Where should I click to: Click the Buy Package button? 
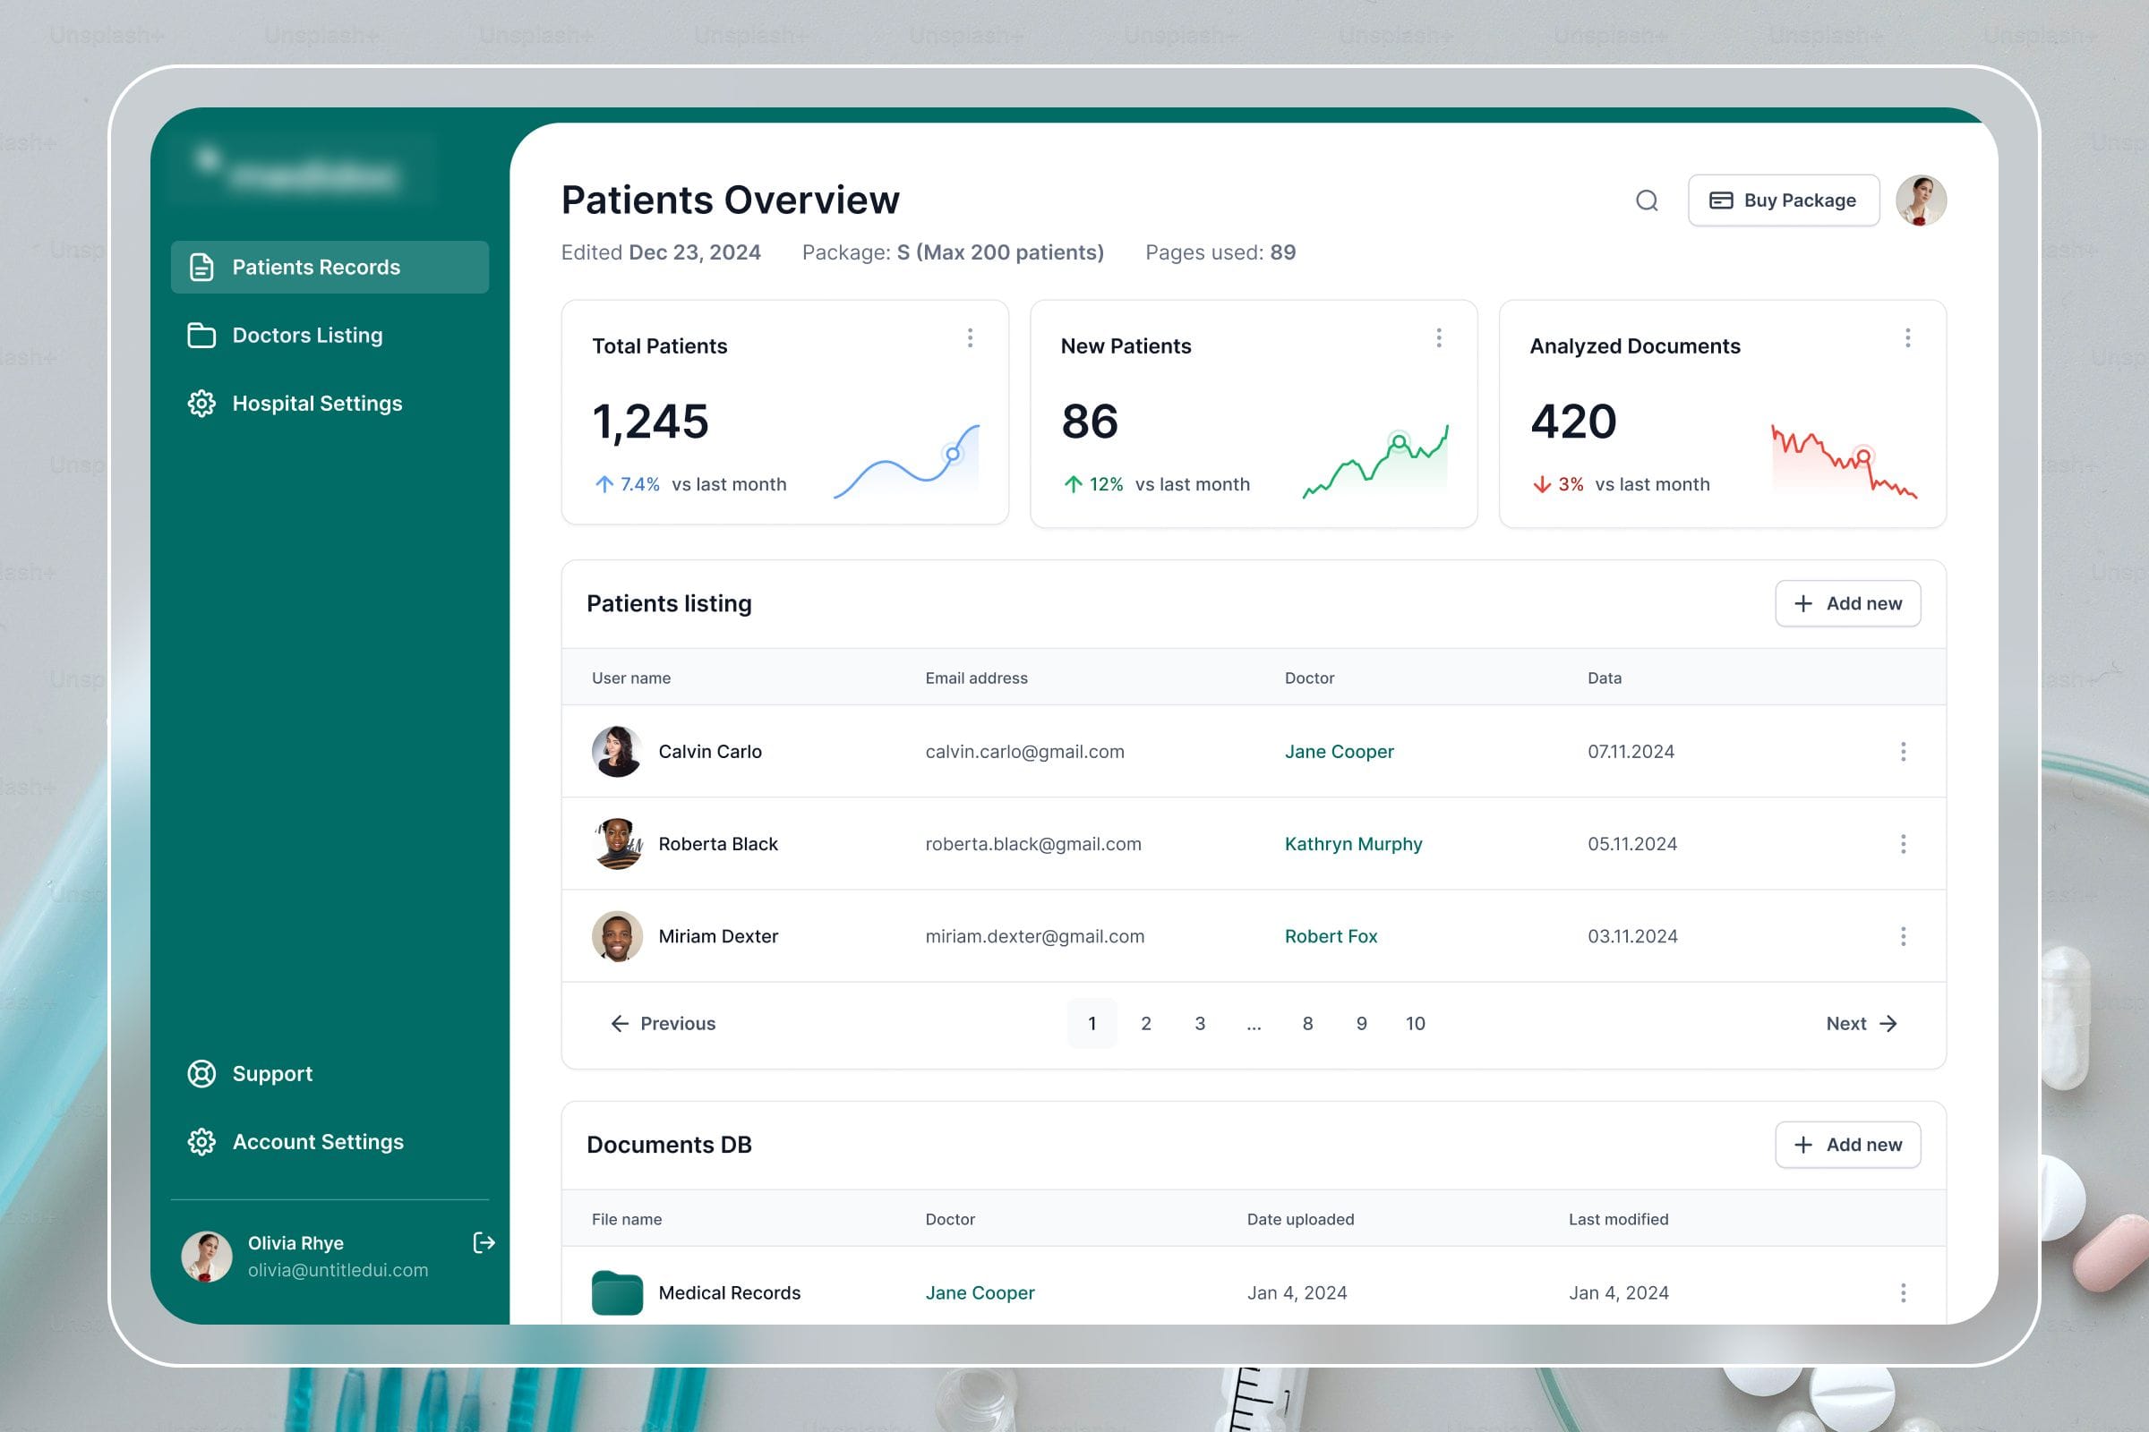tap(1783, 200)
